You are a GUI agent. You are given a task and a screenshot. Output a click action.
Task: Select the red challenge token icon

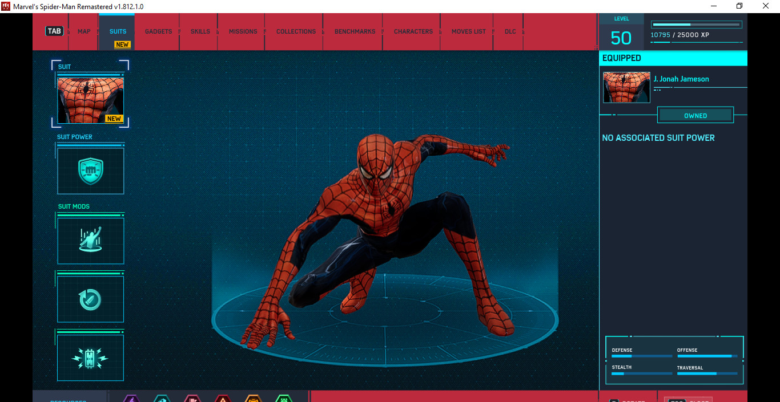pyautogui.click(x=223, y=398)
